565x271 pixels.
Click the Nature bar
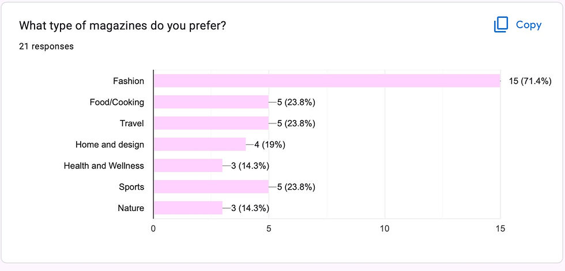point(188,208)
